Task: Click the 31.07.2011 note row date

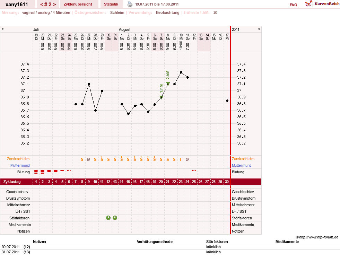Action: tap(11, 252)
